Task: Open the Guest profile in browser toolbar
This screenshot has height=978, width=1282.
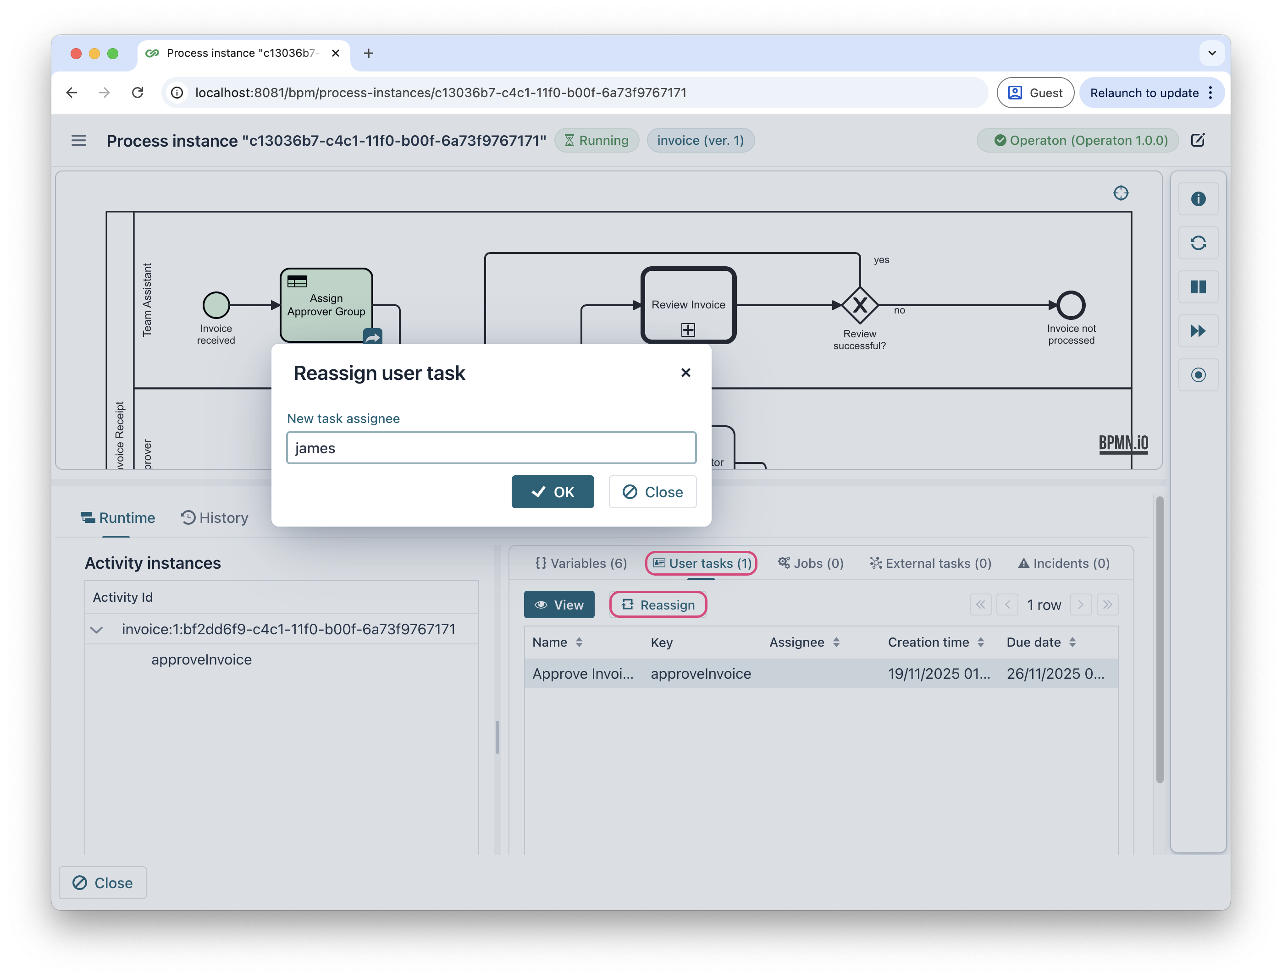Action: 1035,92
